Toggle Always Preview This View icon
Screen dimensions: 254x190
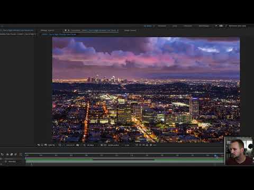pos(38,145)
